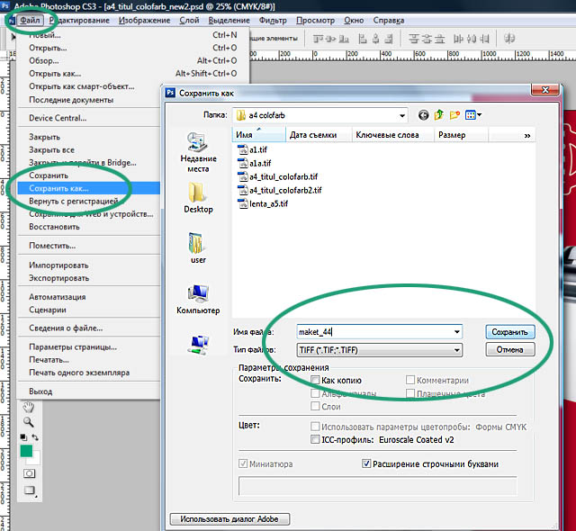Click the screen mode icon in toolbox
Screen dimensions: 576x531
[30, 491]
